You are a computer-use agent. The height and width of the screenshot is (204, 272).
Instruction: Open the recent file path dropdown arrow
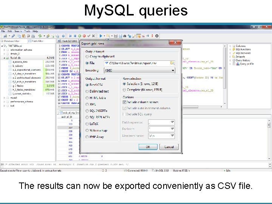107,63
